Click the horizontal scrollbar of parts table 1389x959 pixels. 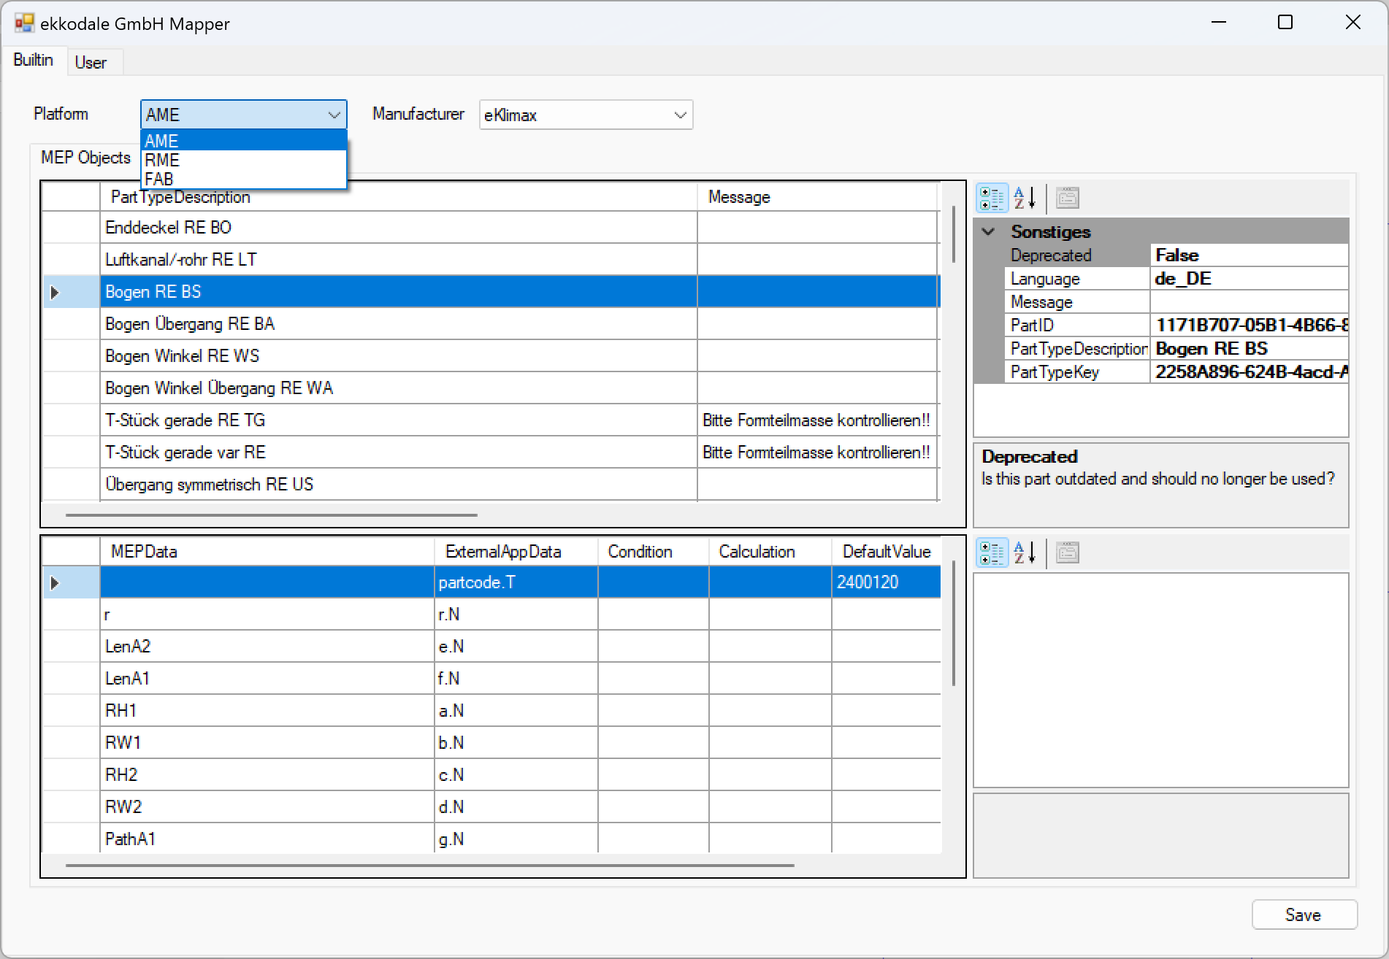click(x=272, y=515)
